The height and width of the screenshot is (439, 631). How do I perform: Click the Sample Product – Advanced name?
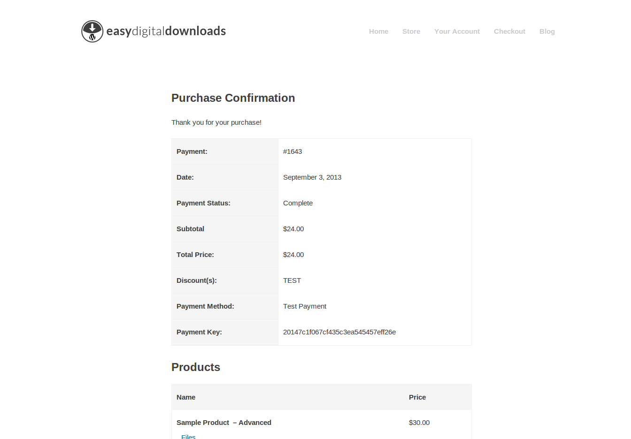coord(224,423)
